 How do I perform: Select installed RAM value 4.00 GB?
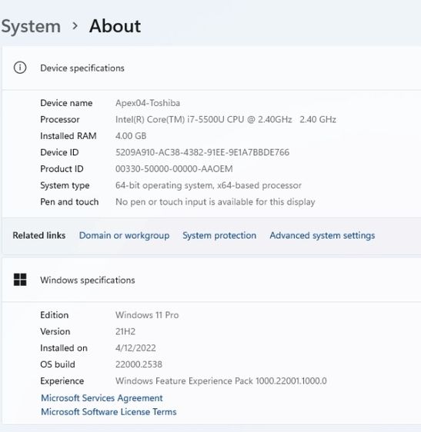(131, 136)
